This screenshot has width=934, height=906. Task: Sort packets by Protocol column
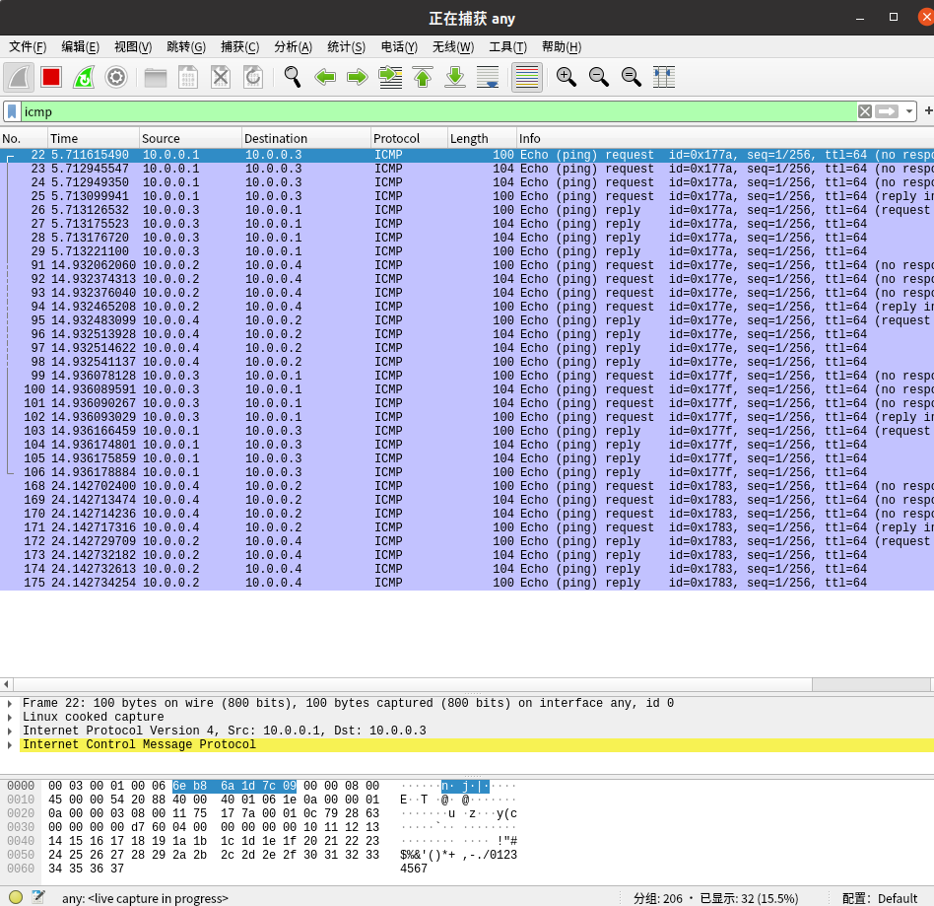coord(409,138)
